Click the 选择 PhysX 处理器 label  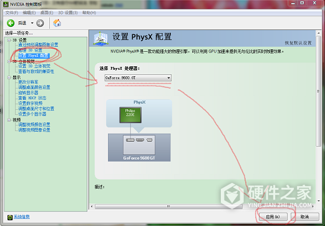click(120, 69)
